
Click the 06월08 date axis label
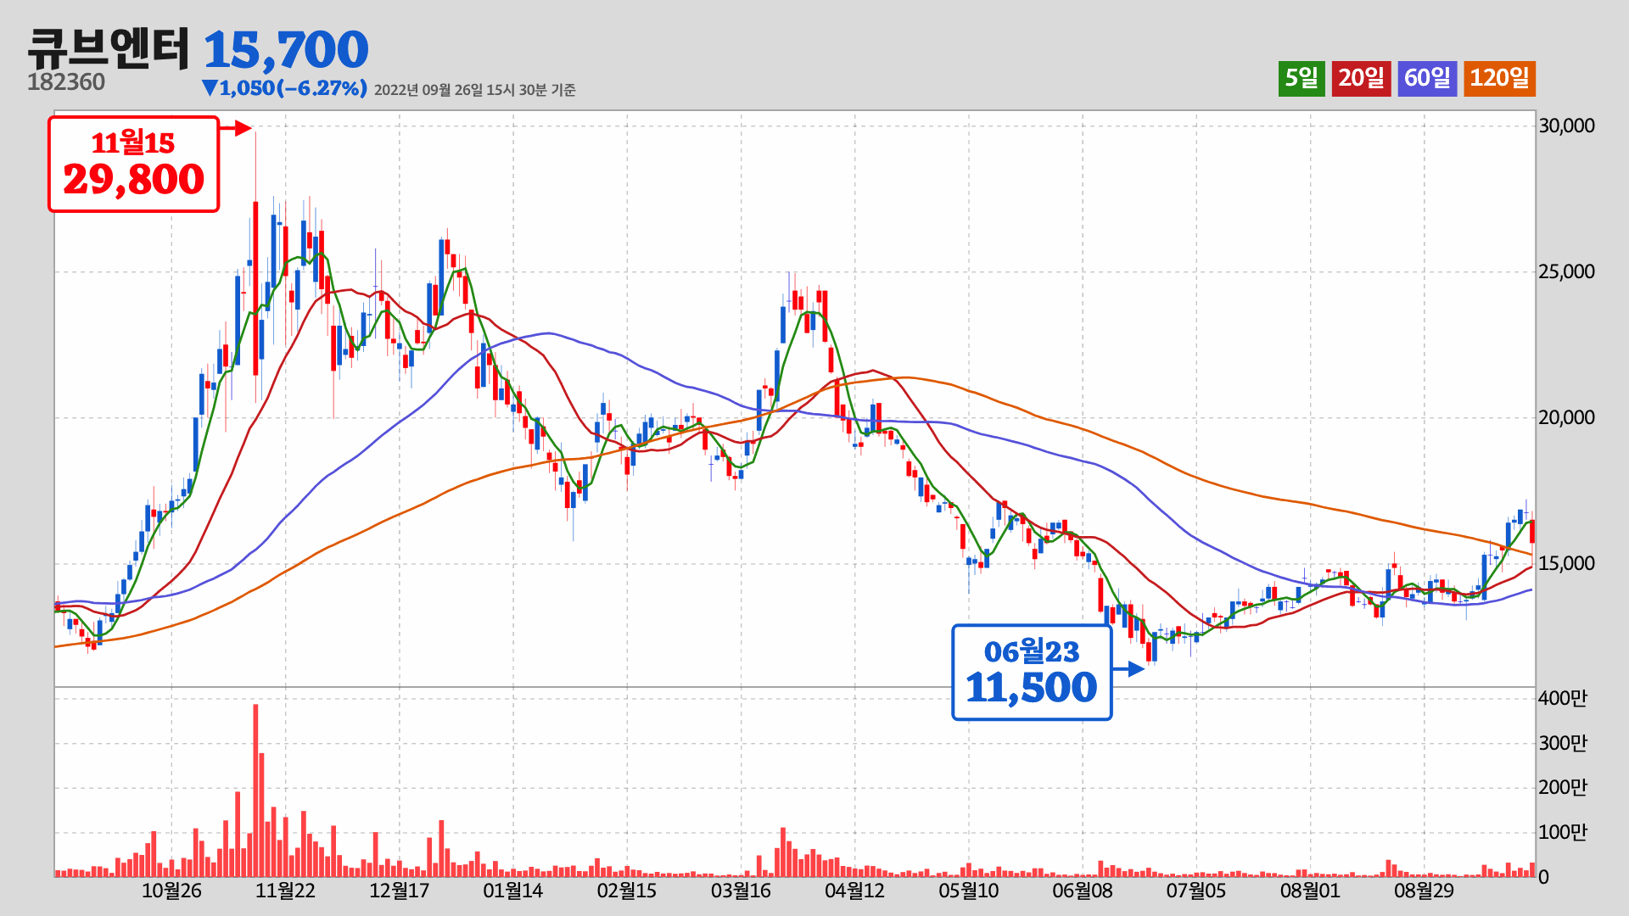(x=1082, y=891)
